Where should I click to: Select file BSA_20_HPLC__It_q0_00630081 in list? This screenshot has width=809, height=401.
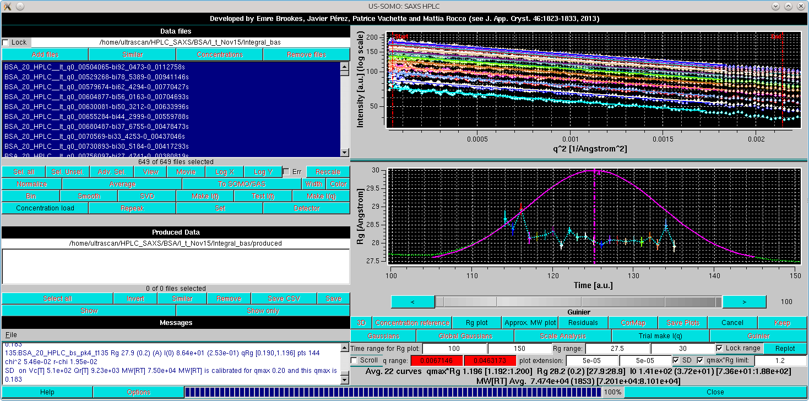click(171, 106)
